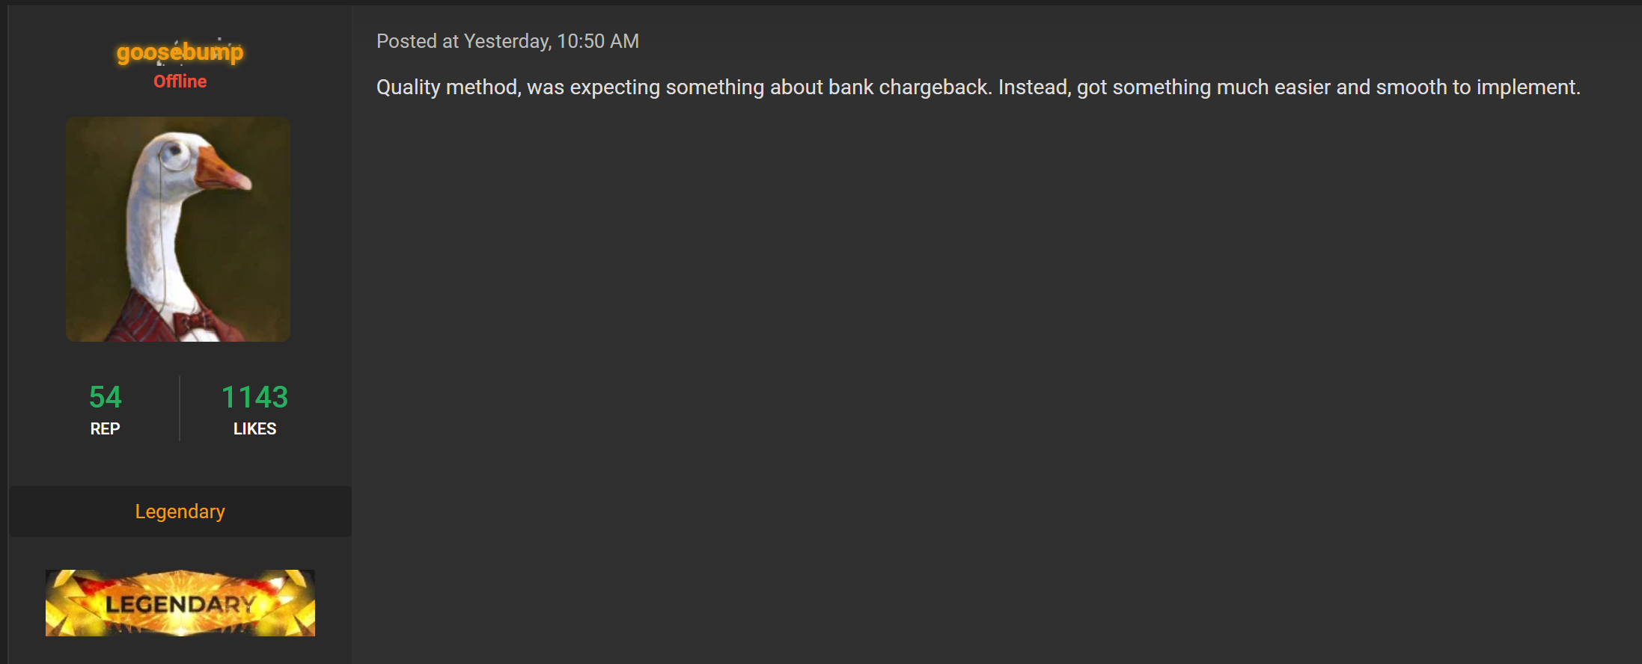Click the REP label under 54
Viewport: 1642px width, 664px height.
tap(105, 428)
